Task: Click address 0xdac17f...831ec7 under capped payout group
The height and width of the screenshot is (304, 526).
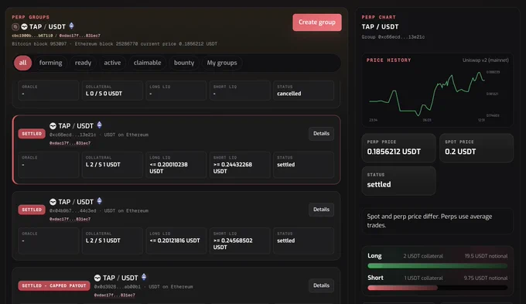Action: coord(114,295)
